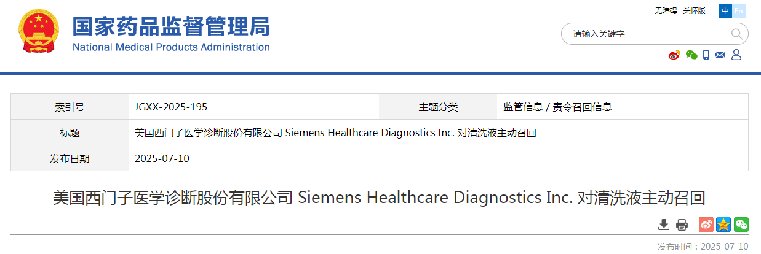
Task: Share article to Weibo red button
Action: [x=706, y=225]
